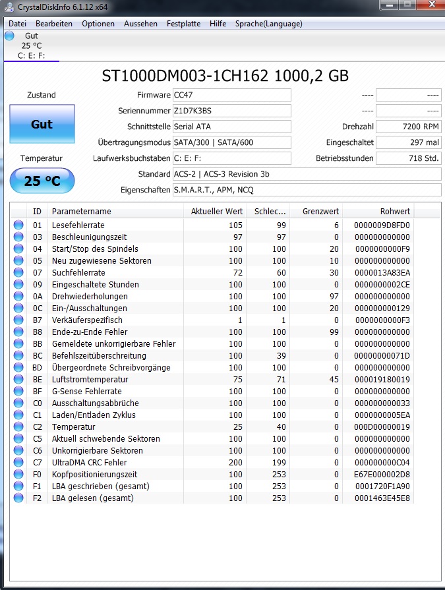
Task: Click status icon of Ausschaltungsabbrüche row
Action: (x=18, y=403)
